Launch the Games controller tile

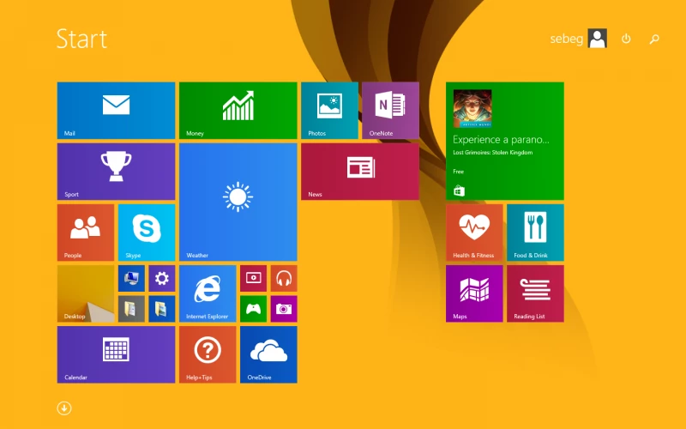[253, 309]
